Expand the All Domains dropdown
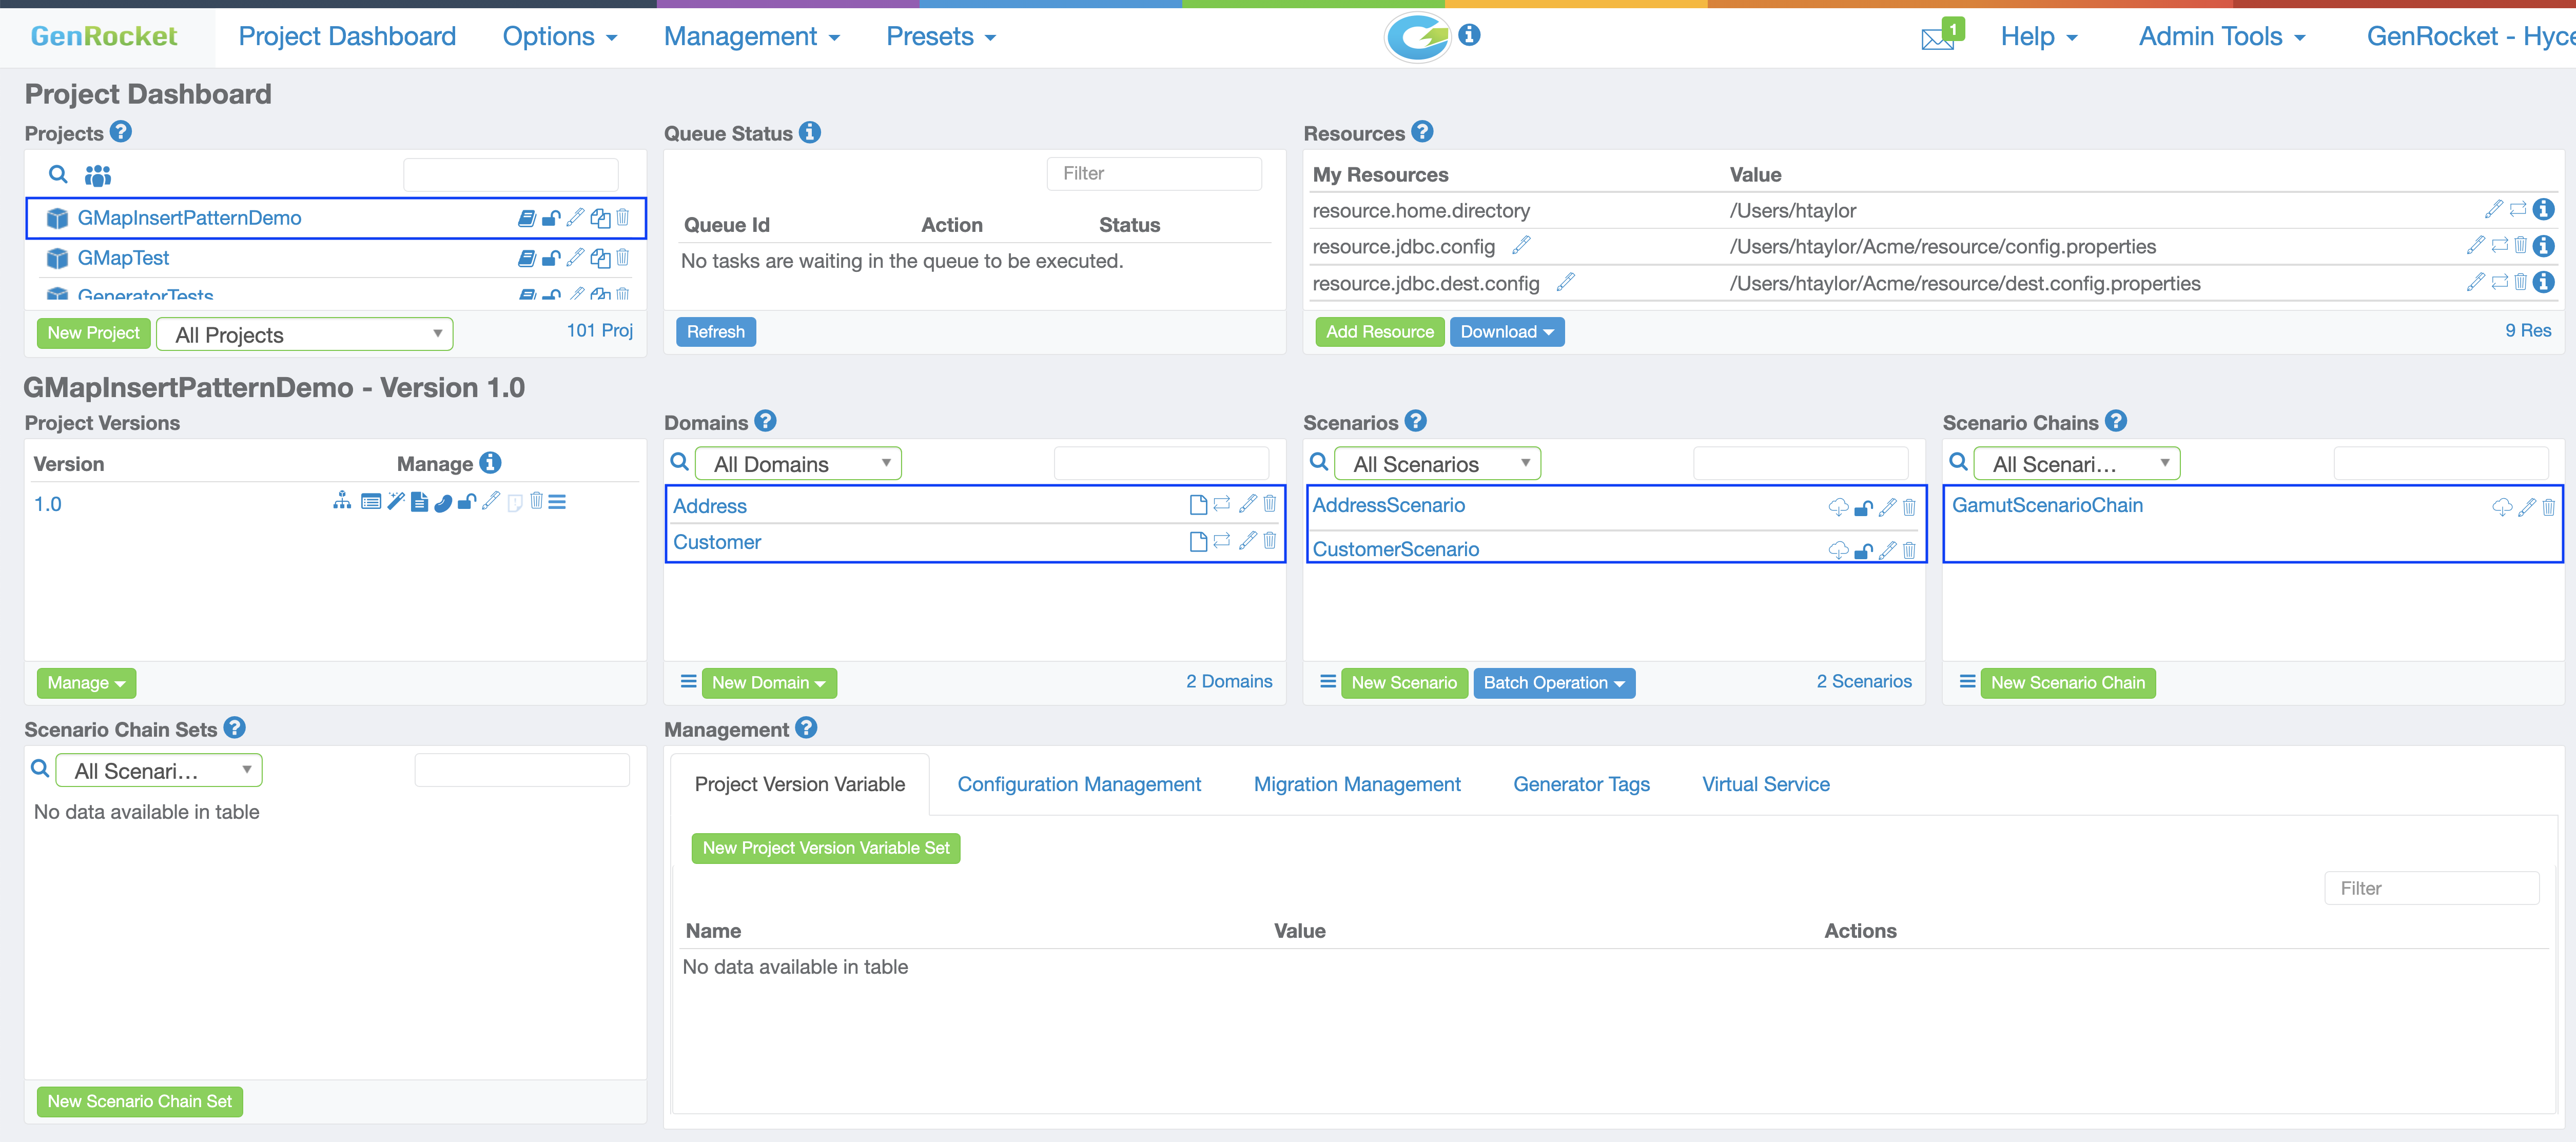The width and height of the screenshot is (2576, 1142). click(799, 464)
